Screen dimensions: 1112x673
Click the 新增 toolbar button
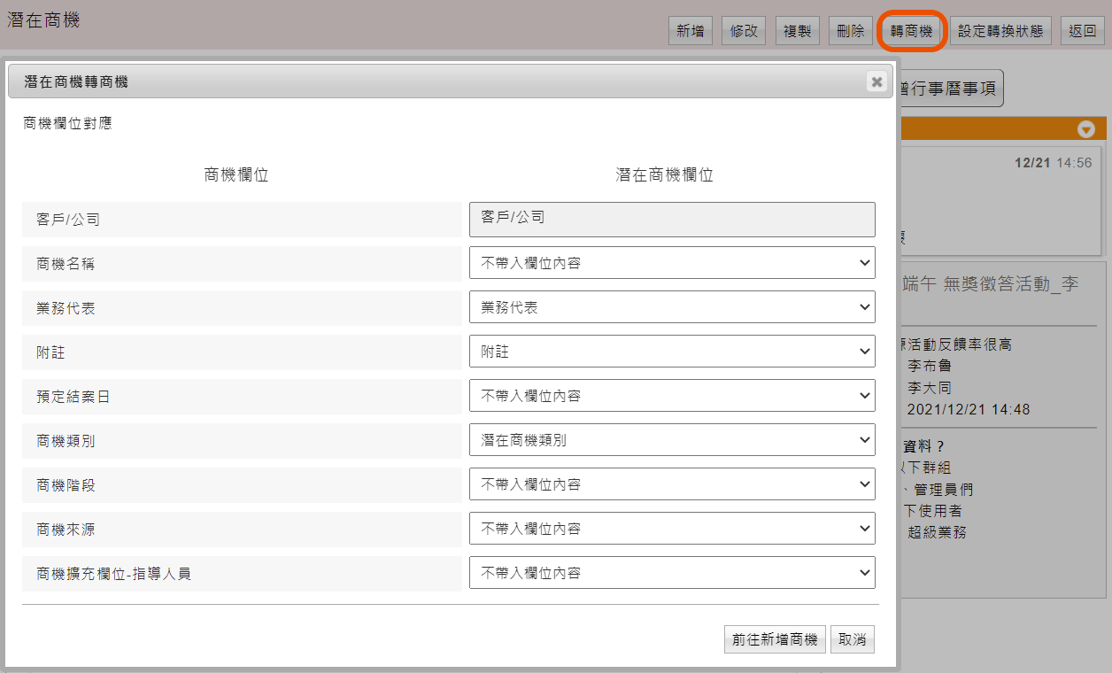pyautogui.click(x=691, y=31)
